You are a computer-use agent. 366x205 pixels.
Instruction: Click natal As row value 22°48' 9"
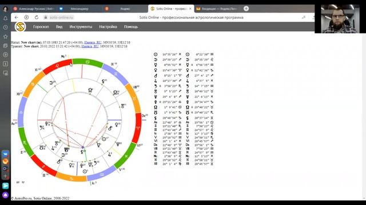[170, 122]
